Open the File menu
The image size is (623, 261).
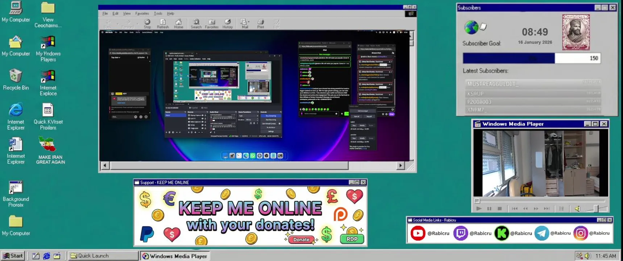tap(105, 13)
